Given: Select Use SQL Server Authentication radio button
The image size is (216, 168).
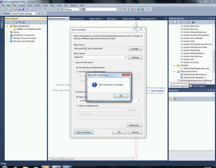Looking at the screenshot, I should coord(77,72).
